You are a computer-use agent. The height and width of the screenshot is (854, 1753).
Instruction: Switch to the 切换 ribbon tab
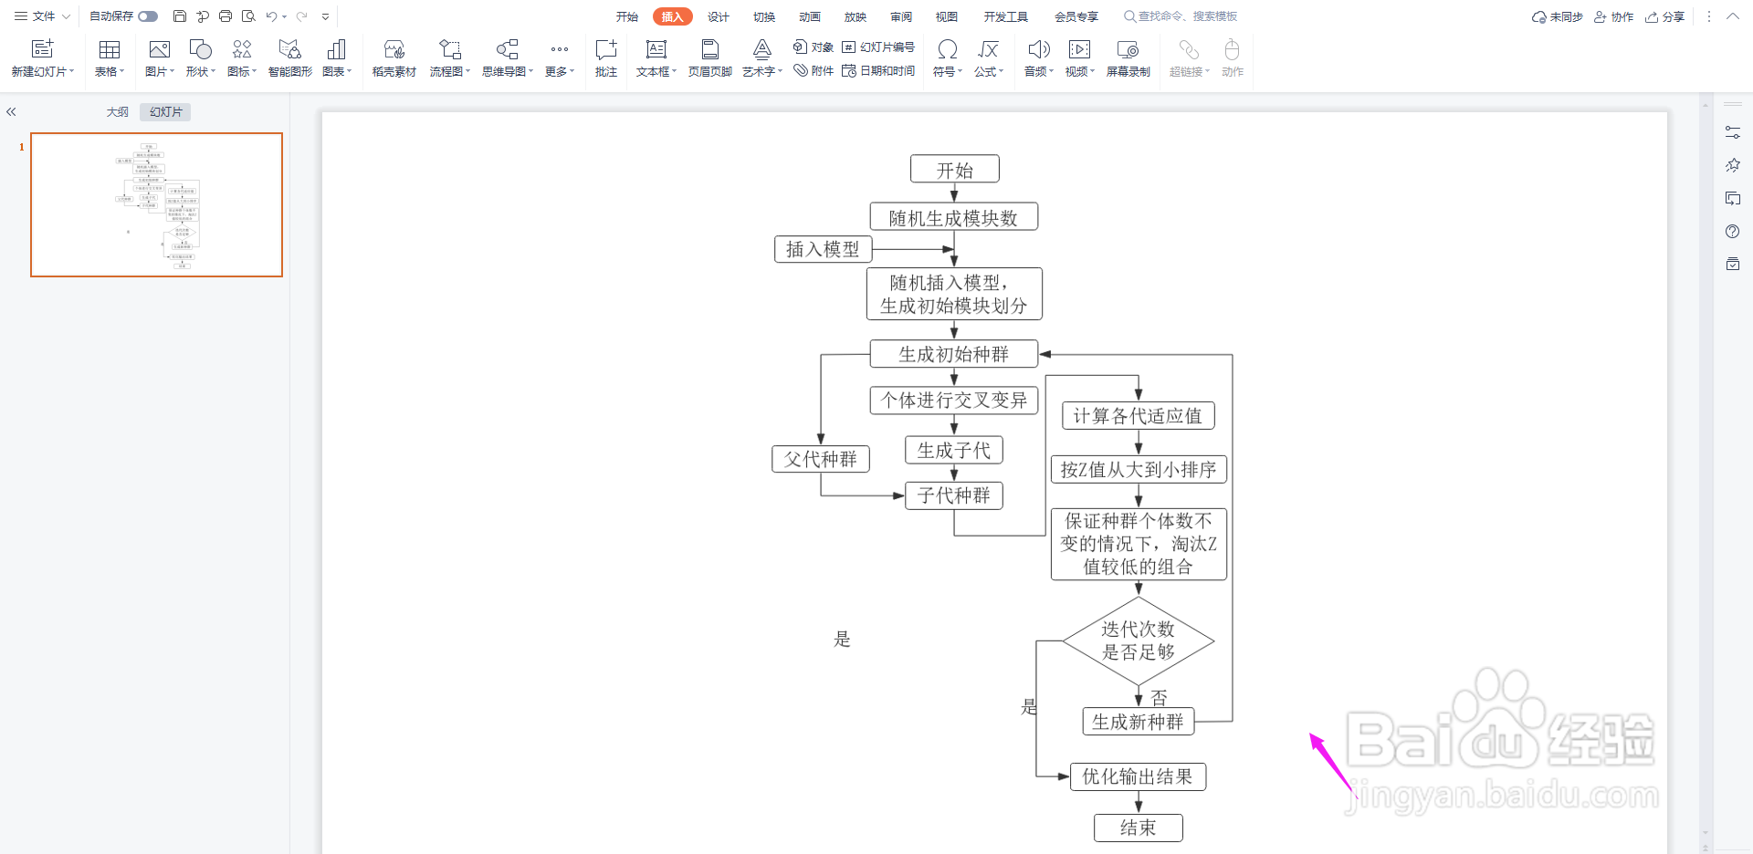click(764, 16)
